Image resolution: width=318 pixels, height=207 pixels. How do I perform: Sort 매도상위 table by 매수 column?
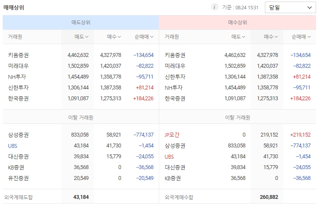(x=114, y=37)
